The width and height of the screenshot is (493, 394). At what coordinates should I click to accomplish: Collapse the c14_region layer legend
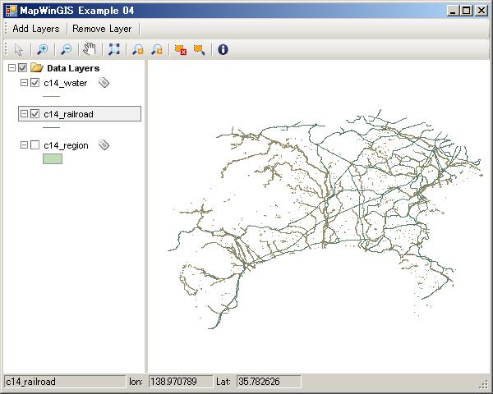point(24,145)
